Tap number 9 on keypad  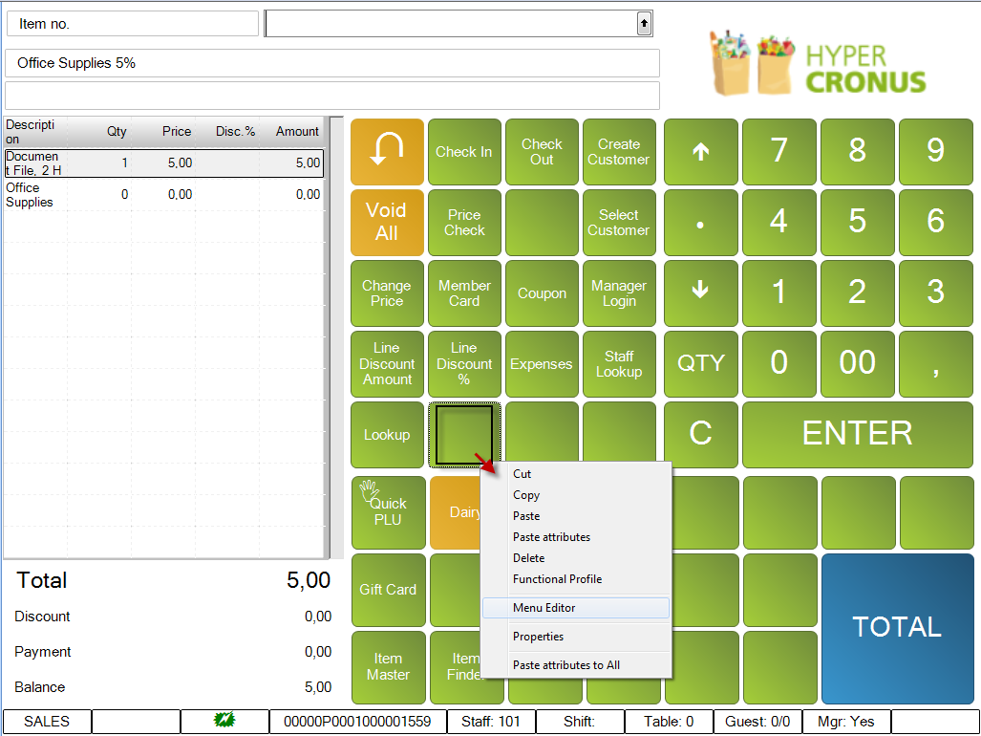pos(936,152)
